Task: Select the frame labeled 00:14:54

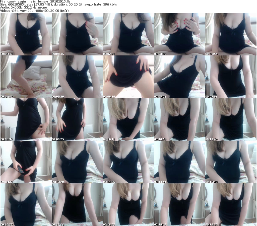Action: pyautogui.click(x=180, y=162)
